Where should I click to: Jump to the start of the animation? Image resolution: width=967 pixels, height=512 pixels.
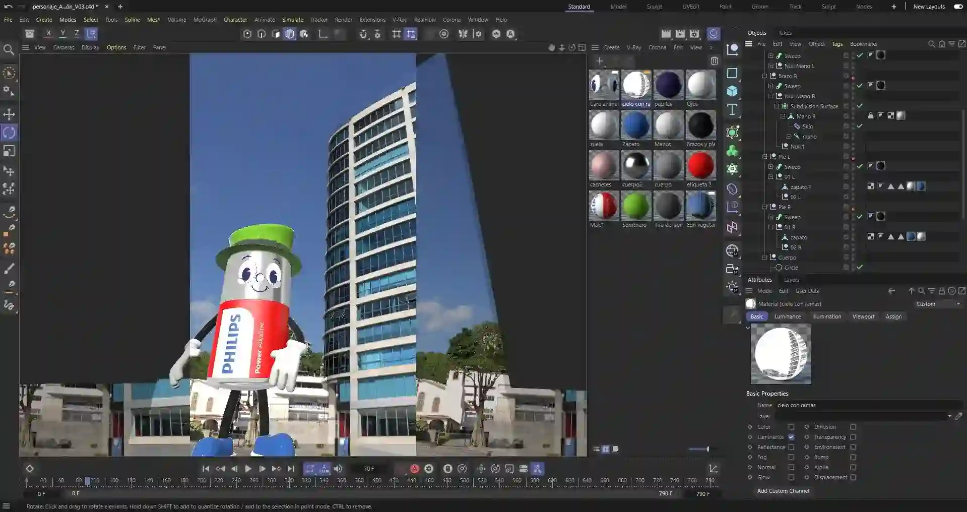pyautogui.click(x=206, y=469)
